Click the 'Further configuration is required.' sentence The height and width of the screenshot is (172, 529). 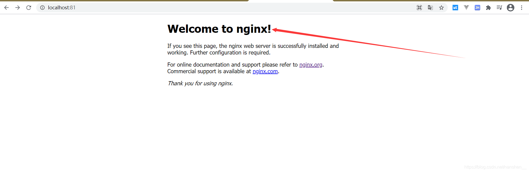tap(230, 53)
